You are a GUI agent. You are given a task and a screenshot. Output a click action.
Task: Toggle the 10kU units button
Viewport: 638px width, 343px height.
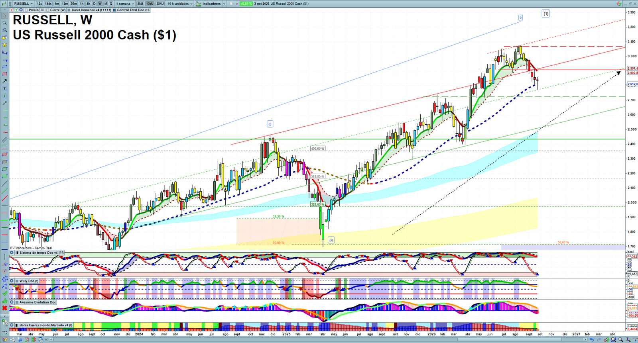[x=150, y=4]
